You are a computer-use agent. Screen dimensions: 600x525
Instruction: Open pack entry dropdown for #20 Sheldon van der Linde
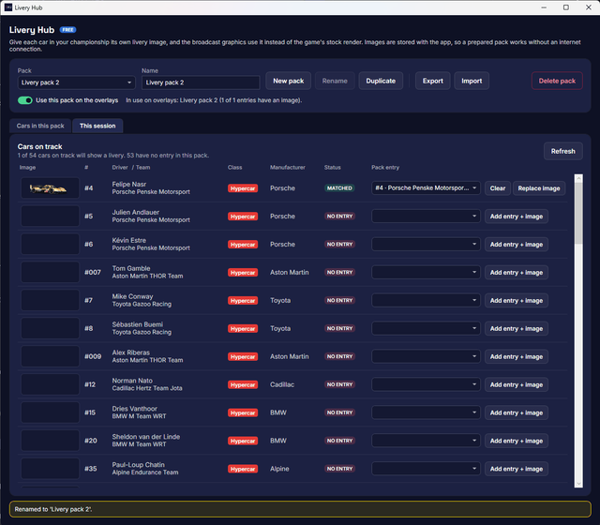click(426, 441)
